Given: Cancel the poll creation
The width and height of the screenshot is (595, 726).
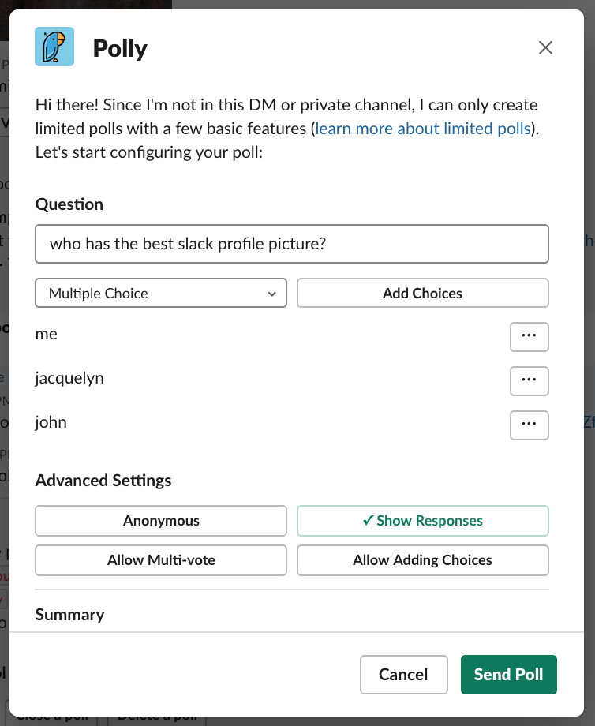Looking at the screenshot, I should coord(404,675).
